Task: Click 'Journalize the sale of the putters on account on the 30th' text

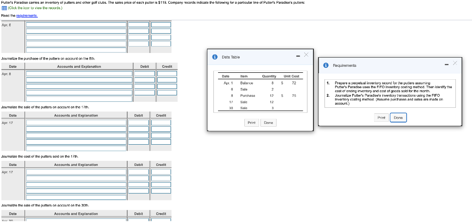Action: (x=45, y=205)
